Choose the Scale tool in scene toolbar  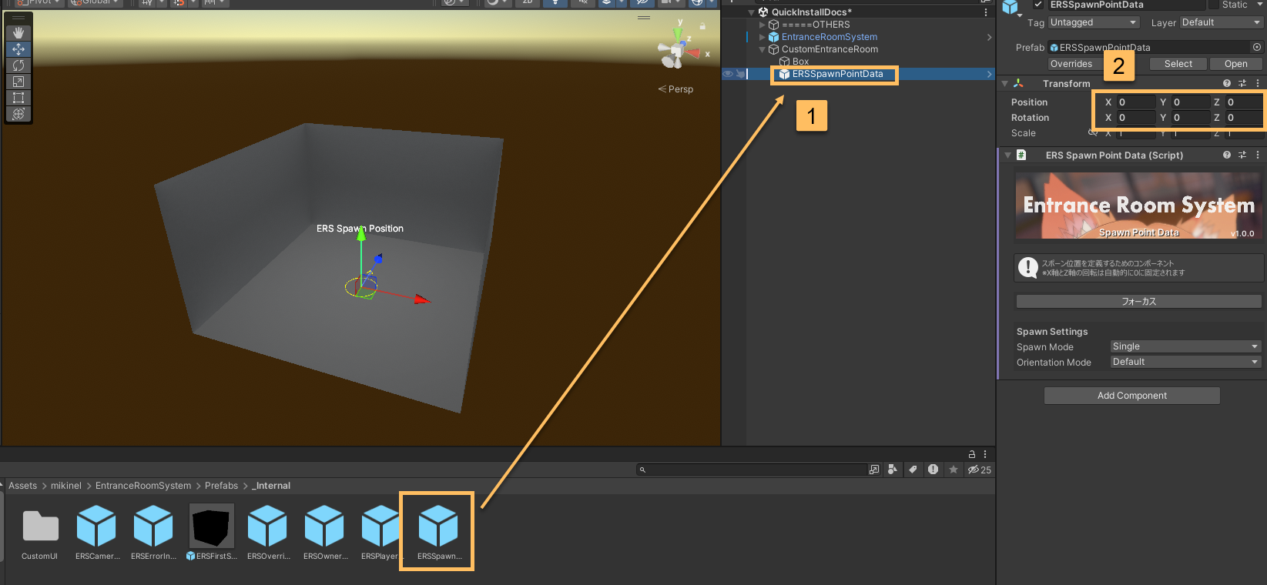pos(18,82)
